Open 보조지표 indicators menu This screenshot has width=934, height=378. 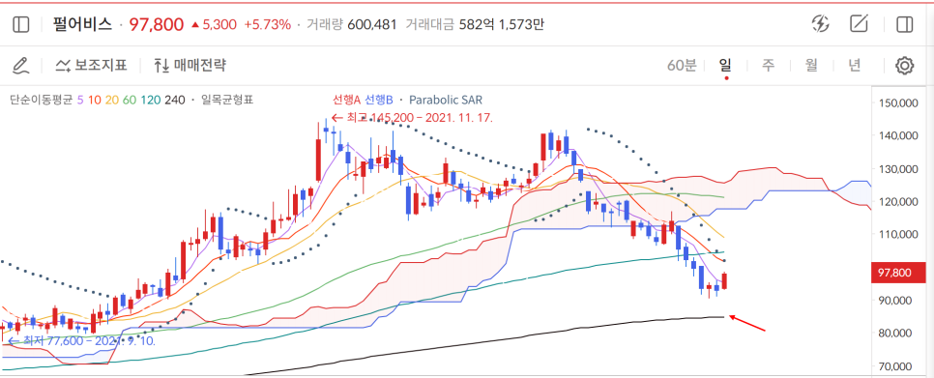[91, 65]
